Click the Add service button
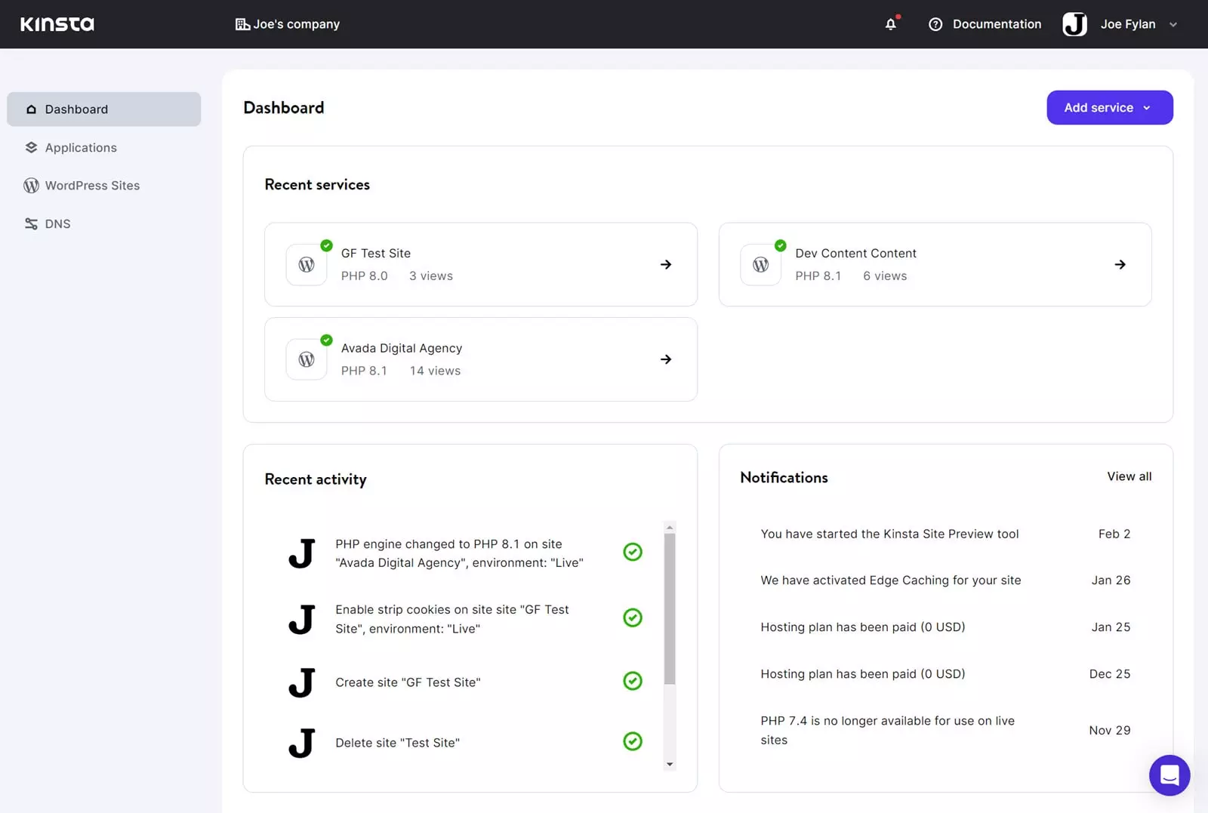Viewport: 1208px width, 813px height. [1110, 108]
